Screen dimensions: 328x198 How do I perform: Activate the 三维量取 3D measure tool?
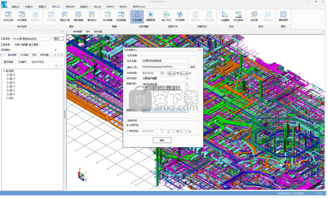225,16
